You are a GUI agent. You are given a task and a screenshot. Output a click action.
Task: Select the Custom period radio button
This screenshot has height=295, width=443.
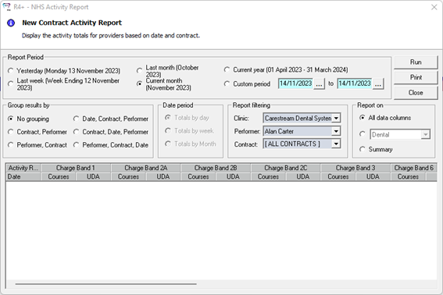227,84
